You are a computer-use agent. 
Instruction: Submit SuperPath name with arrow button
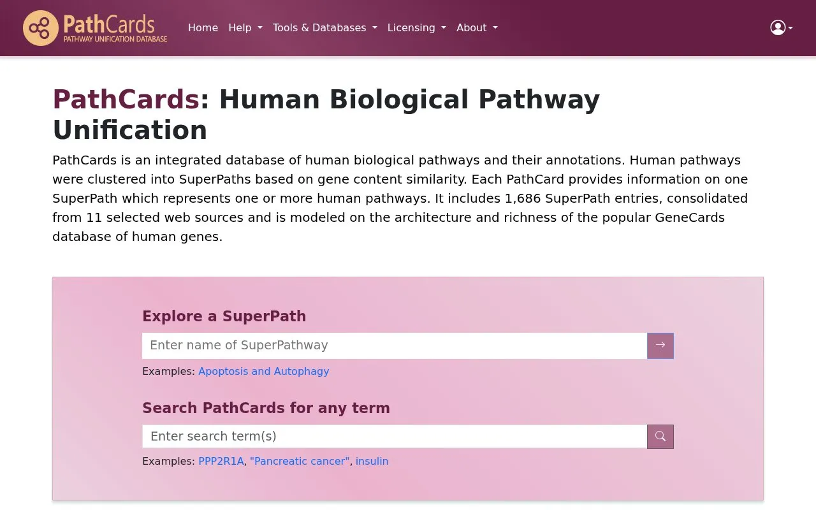660,346
